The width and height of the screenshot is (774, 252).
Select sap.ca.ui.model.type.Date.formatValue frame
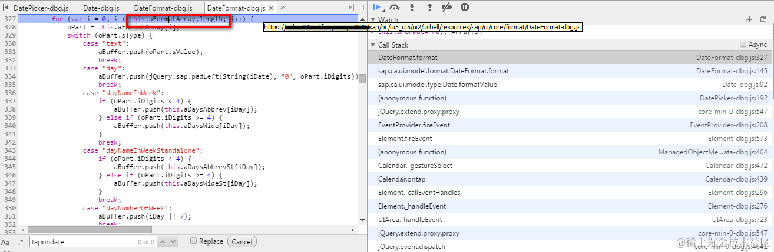click(x=570, y=85)
